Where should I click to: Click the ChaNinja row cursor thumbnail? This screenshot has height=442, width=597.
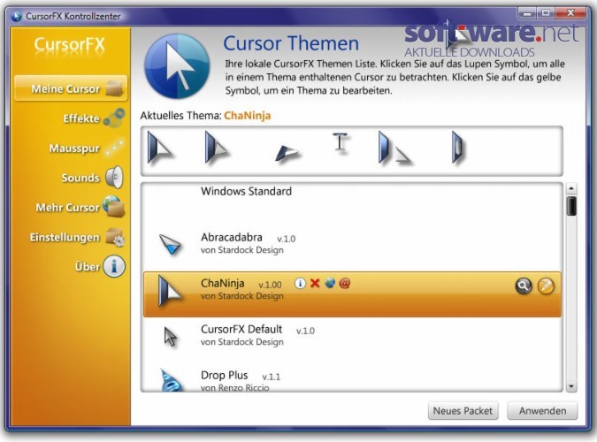tap(170, 291)
